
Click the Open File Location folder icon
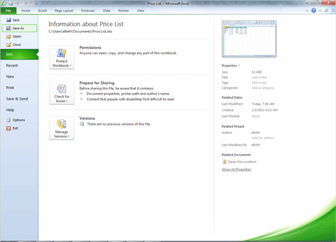pos(224,162)
